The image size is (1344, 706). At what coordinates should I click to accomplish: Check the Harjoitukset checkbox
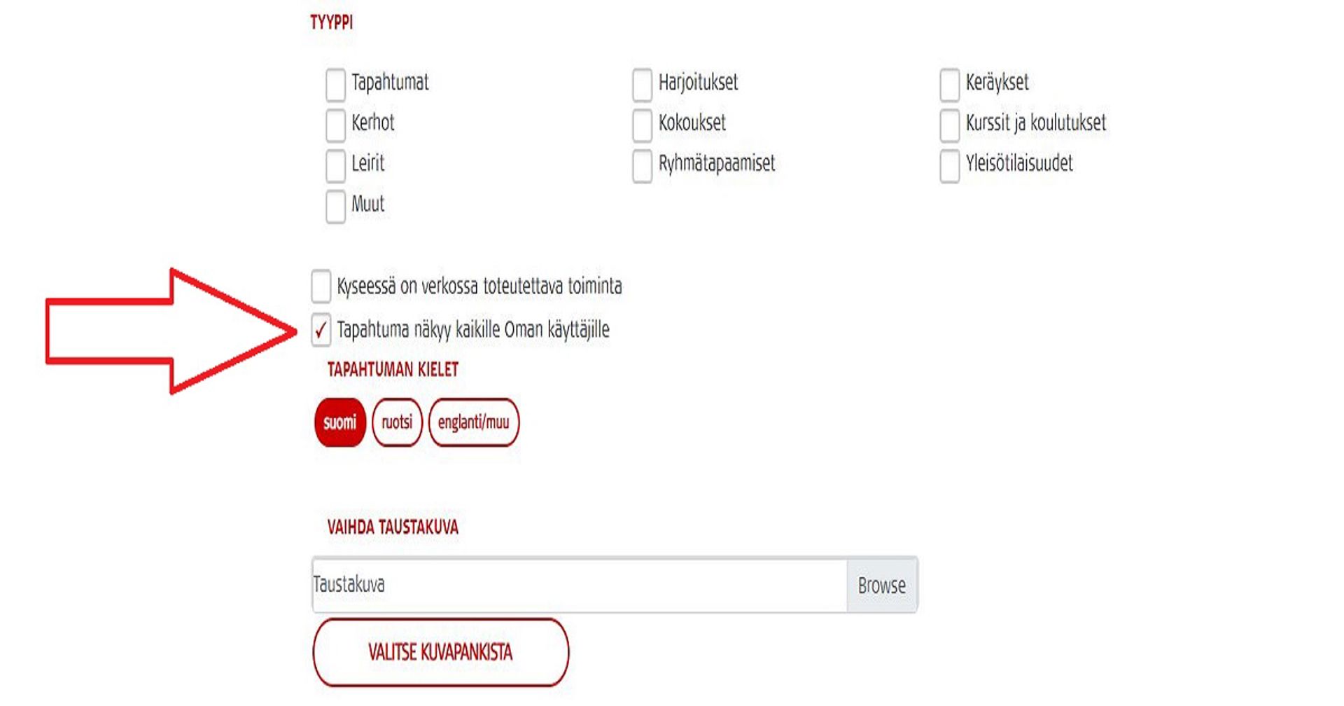[x=642, y=84]
